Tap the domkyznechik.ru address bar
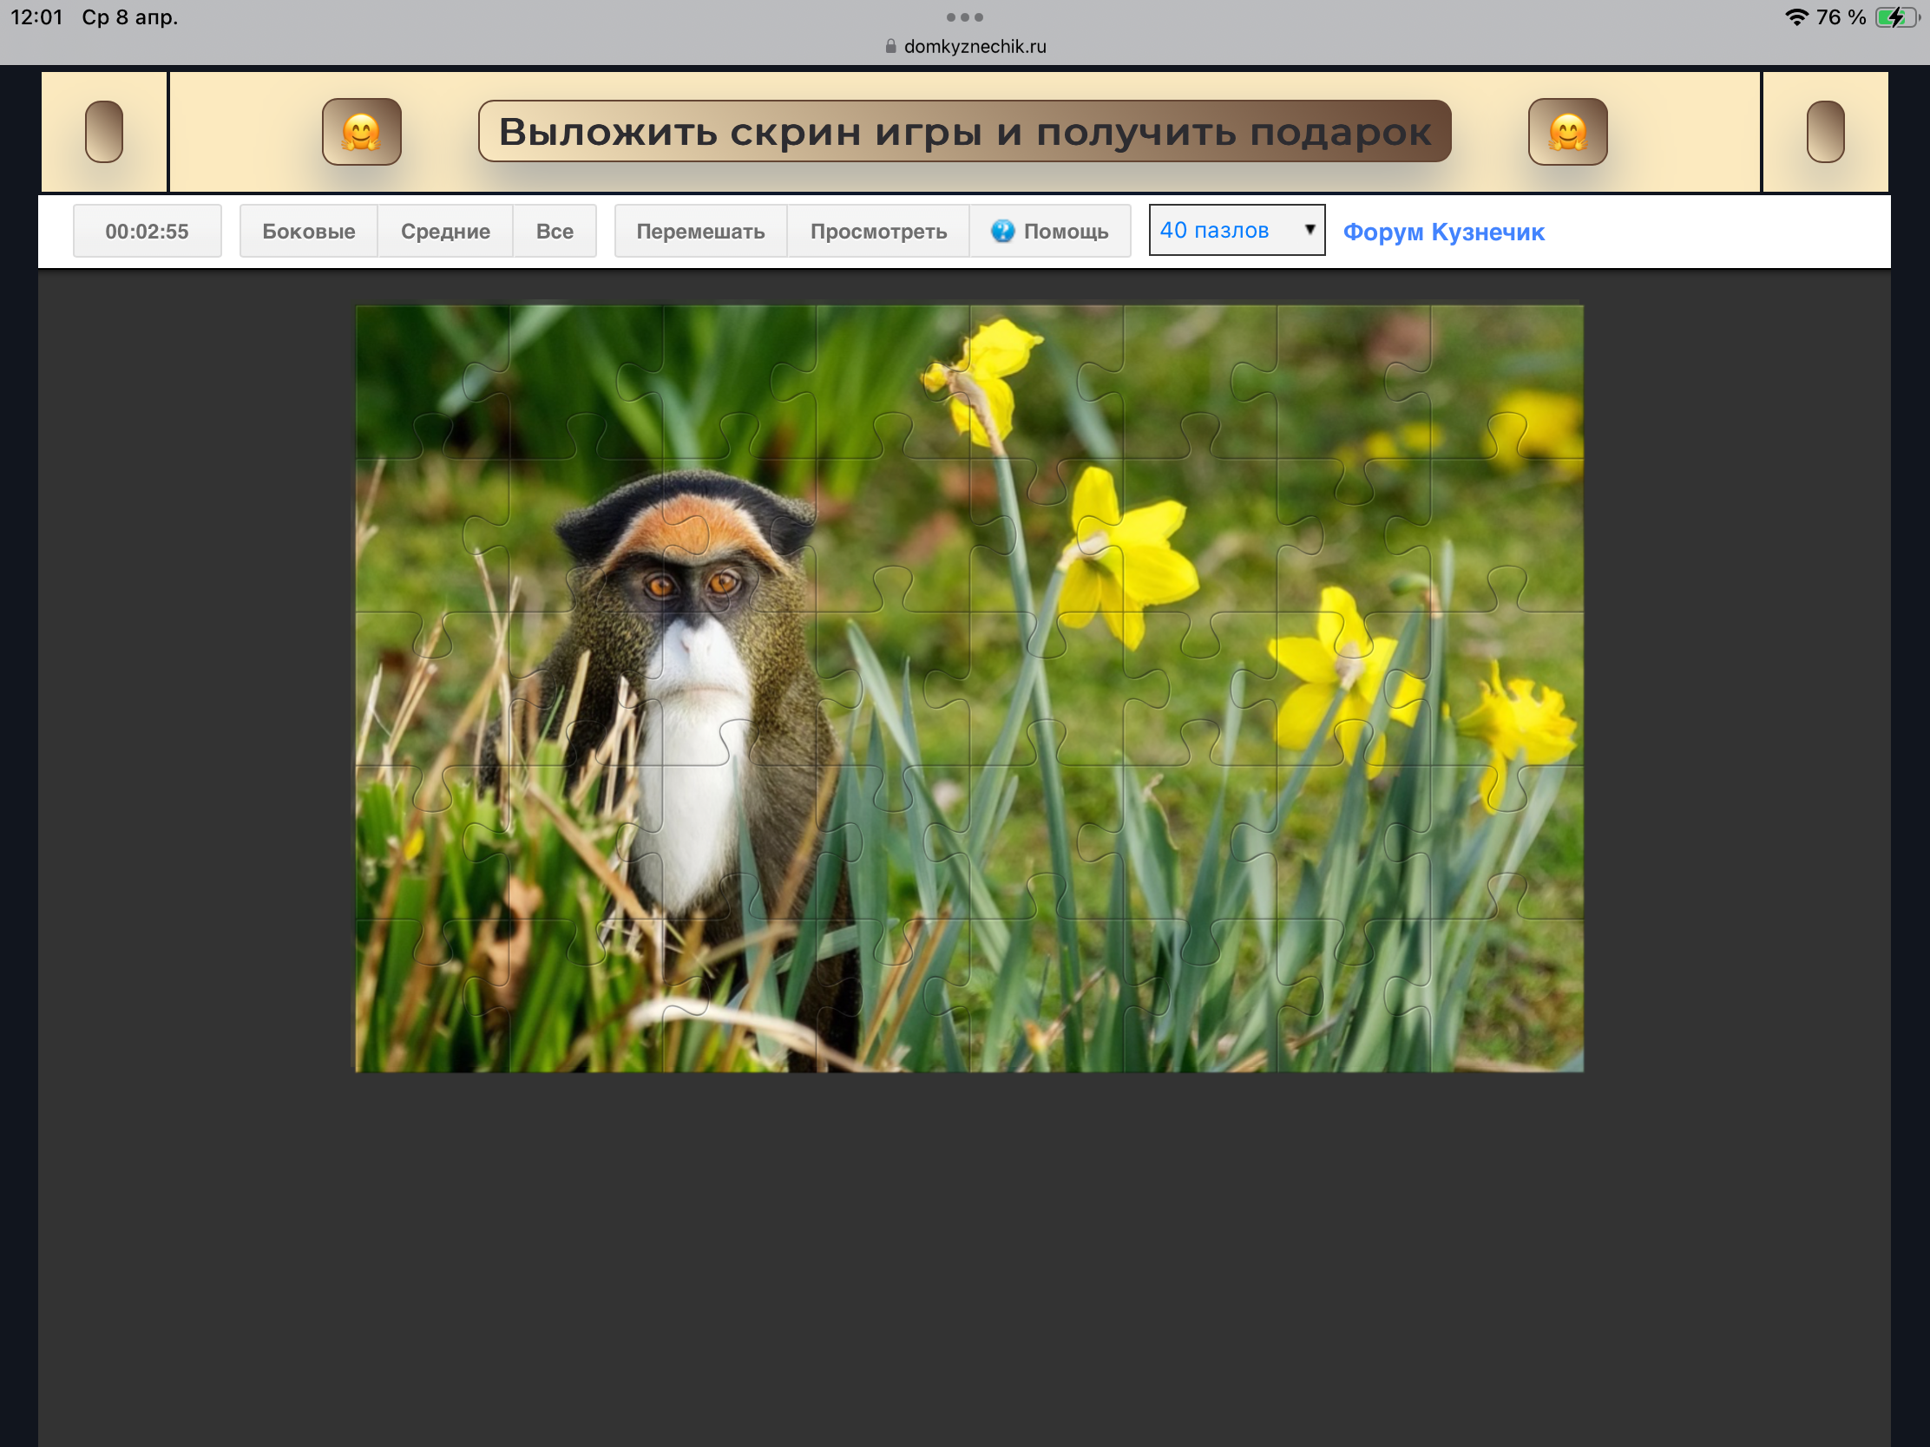The width and height of the screenshot is (1930, 1447). coord(974,47)
